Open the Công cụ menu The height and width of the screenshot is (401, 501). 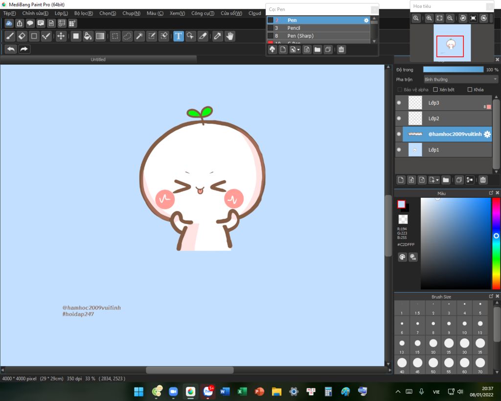point(203,13)
